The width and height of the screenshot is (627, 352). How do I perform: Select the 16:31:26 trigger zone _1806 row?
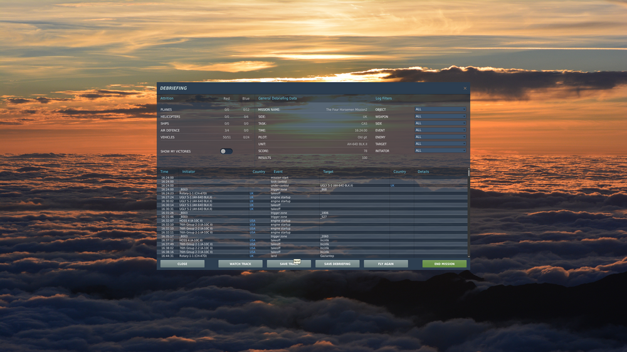pos(313,213)
